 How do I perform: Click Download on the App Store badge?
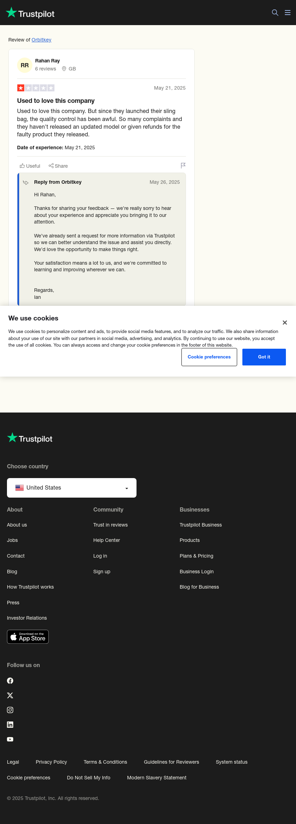click(28, 637)
